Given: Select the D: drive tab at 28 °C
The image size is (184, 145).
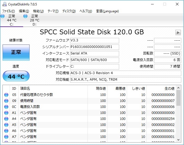Looking at the screenshot, I should pos(35,20).
